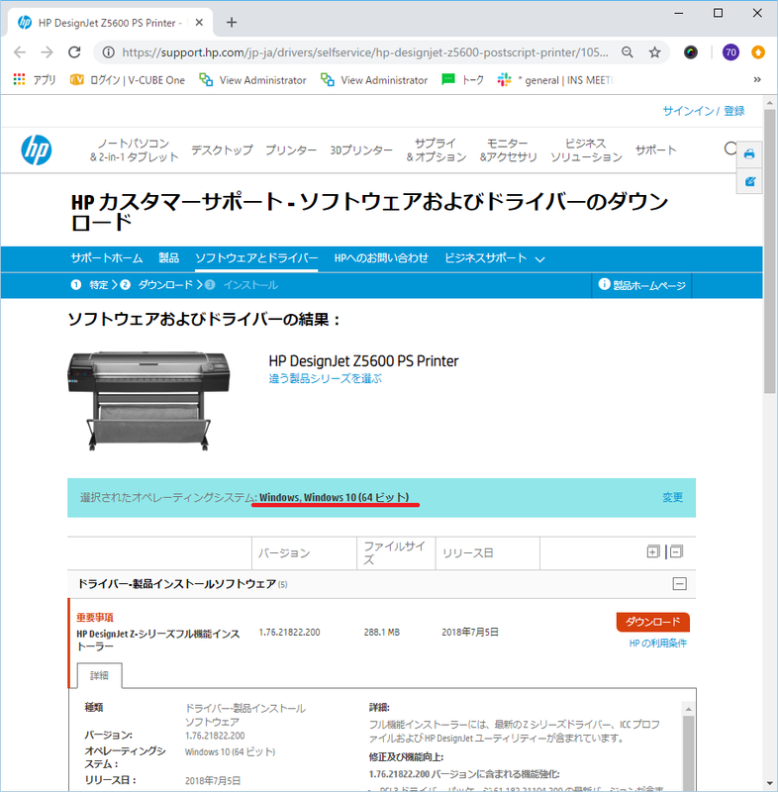Image resolution: width=778 pixels, height=792 pixels.
Task: Click the feedback edit icon on right edge
Action: point(749,181)
